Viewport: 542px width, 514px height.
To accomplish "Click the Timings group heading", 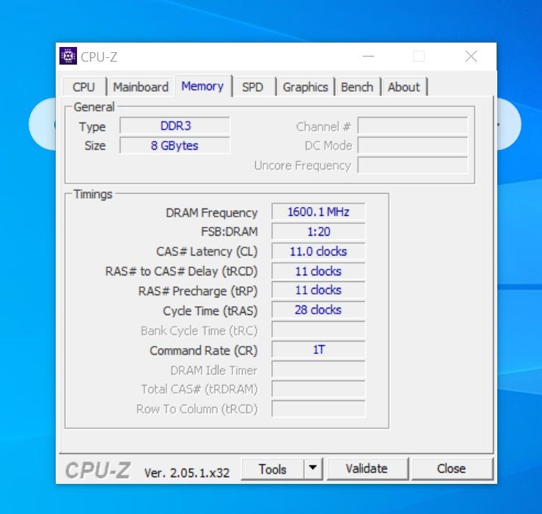I will pos(93,194).
